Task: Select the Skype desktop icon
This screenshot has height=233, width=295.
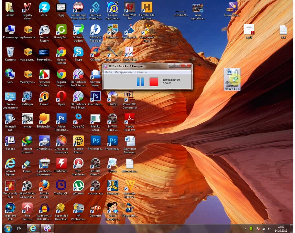Action: point(79,54)
